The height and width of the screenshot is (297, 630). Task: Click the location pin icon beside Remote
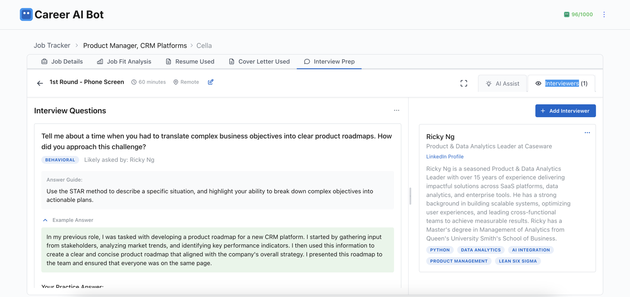pyautogui.click(x=175, y=82)
